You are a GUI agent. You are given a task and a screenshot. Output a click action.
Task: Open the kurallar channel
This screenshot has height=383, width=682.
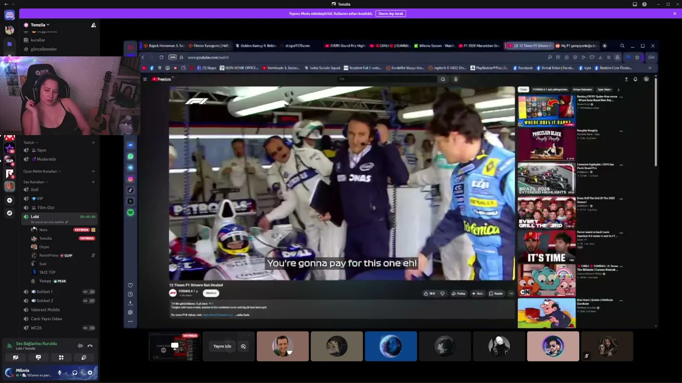59,40
